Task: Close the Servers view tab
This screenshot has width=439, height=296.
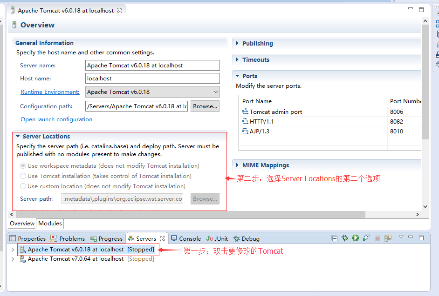Action: tap(162, 238)
